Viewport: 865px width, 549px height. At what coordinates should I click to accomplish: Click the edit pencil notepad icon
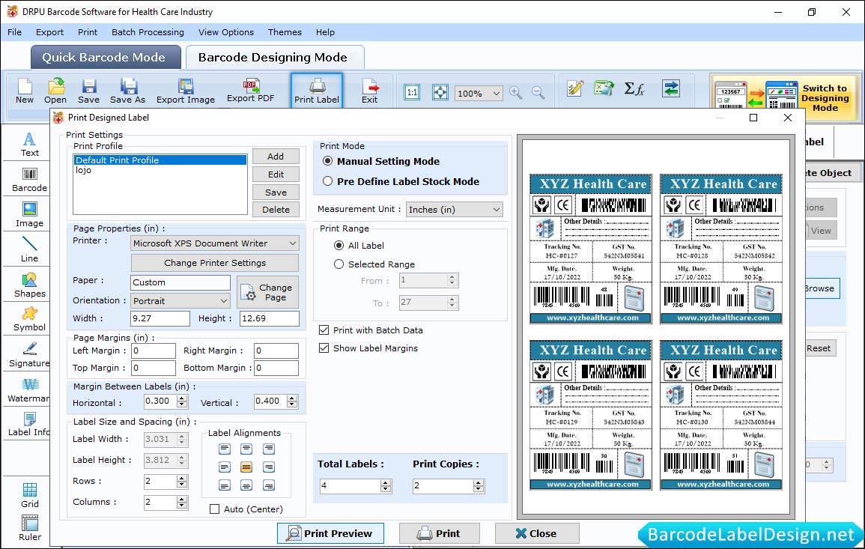575,88
